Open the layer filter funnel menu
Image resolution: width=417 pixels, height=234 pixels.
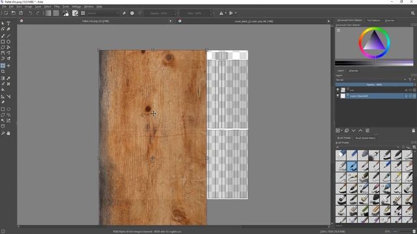pos(410,80)
